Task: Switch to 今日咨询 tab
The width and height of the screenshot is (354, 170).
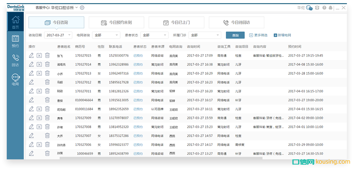Action: click(x=56, y=22)
